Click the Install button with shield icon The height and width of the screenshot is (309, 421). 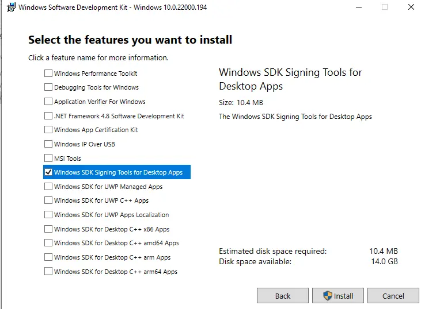click(338, 296)
